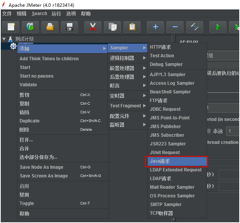Expand the 监听器 submenu
The height and width of the screenshot is (223, 240).
coord(127,125)
